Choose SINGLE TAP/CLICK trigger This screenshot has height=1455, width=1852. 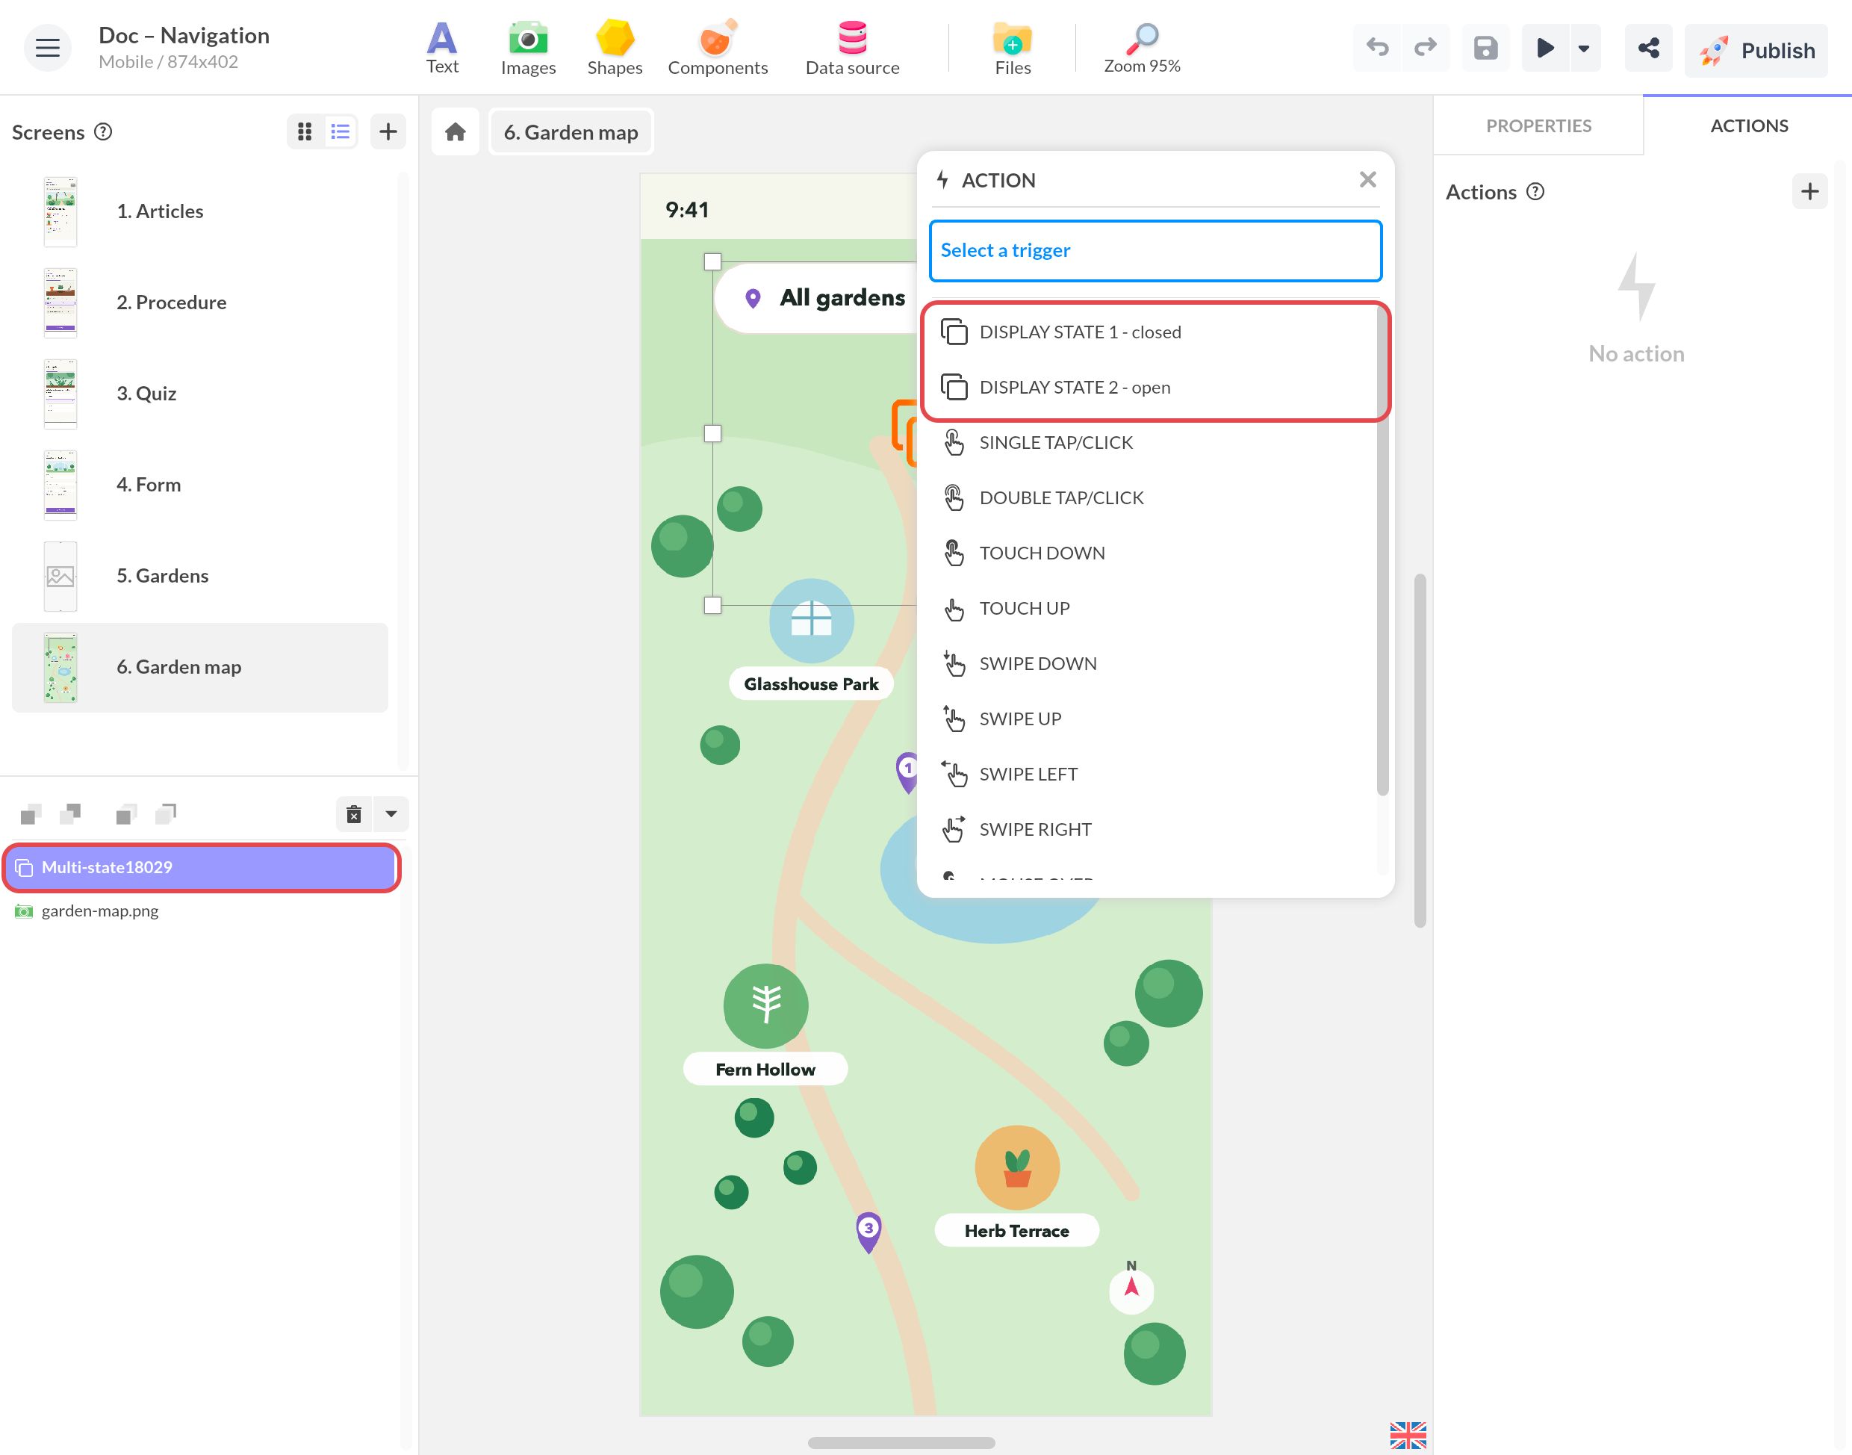tap(1155, 443)
